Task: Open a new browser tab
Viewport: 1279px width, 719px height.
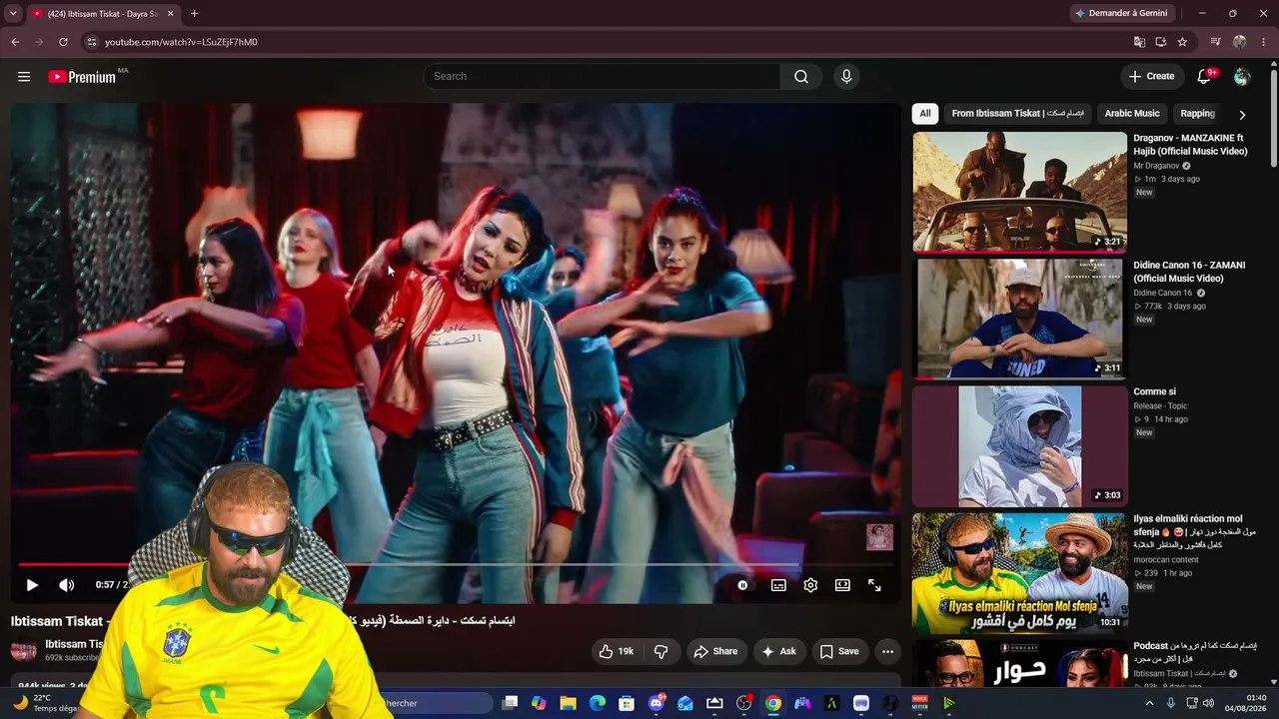Action: pos(194,14)
